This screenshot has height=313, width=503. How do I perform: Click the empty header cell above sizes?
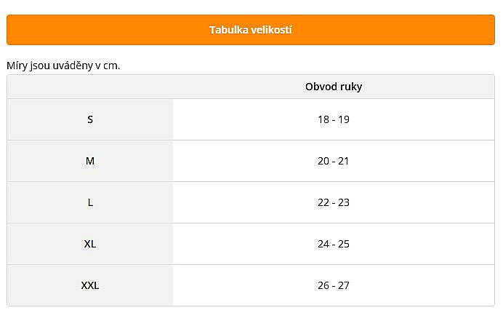[x=90, y=87]
